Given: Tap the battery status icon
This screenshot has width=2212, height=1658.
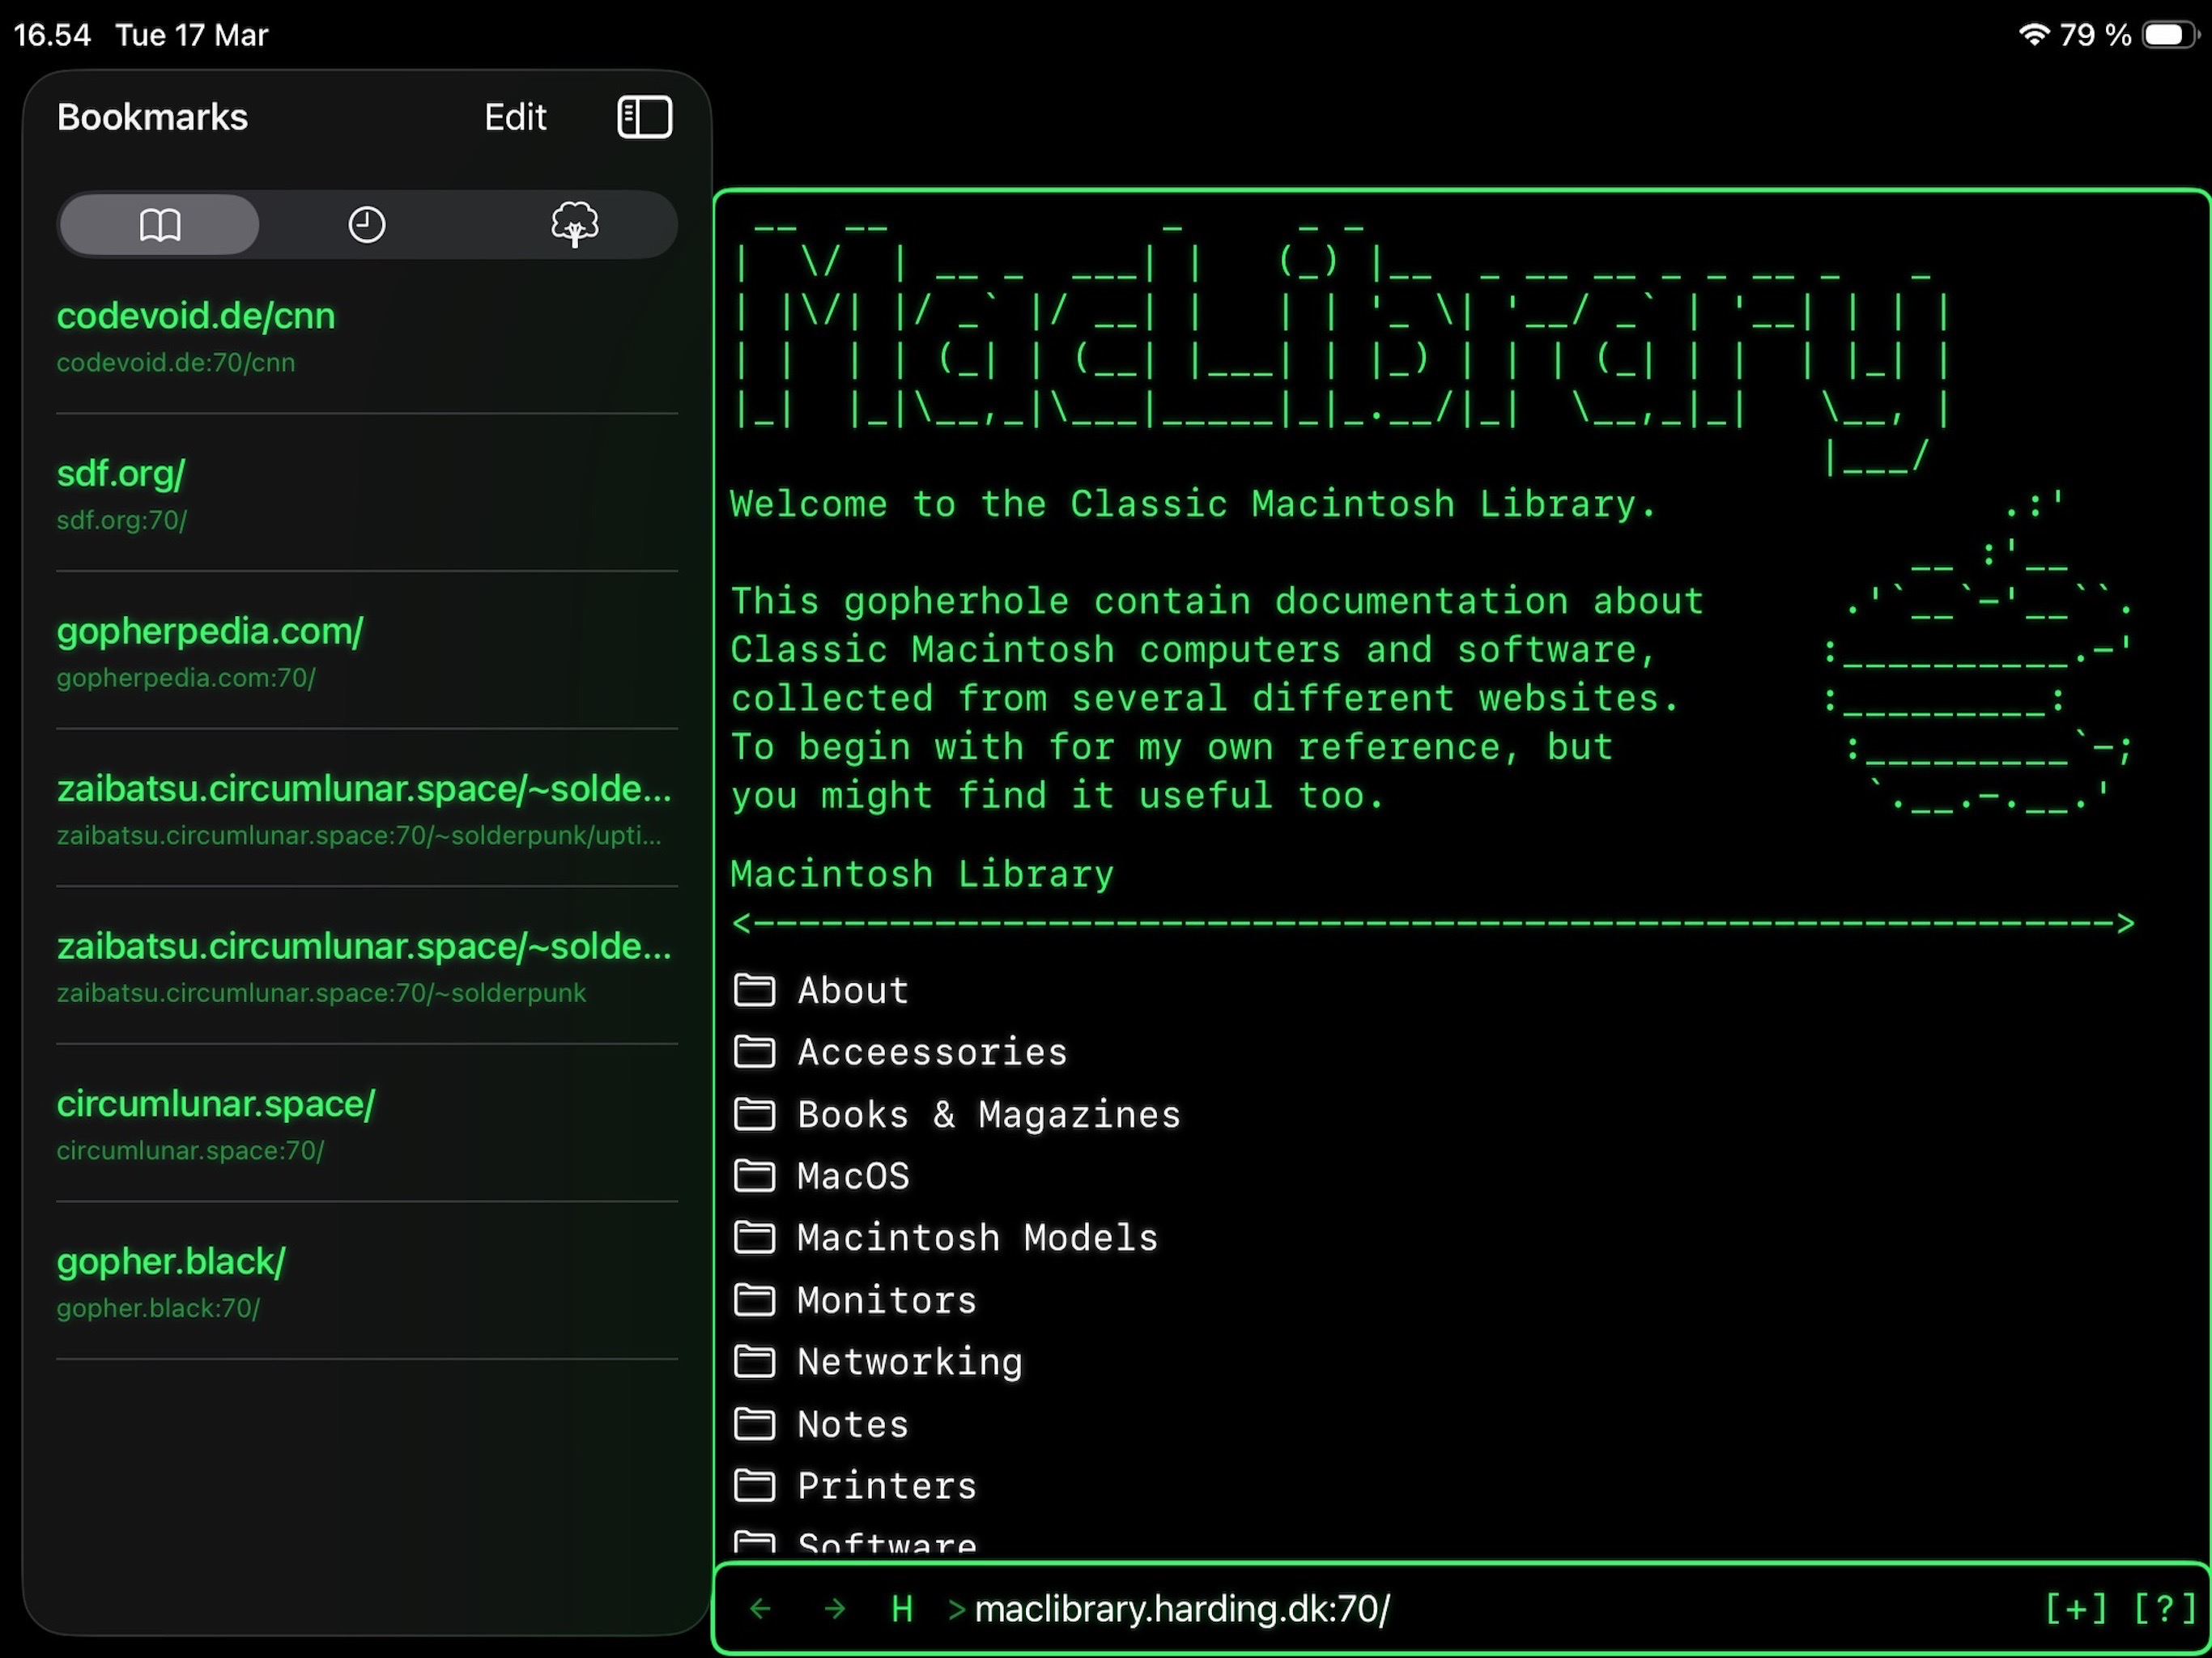Looking at the screenshot, I should click(2171, 35).
